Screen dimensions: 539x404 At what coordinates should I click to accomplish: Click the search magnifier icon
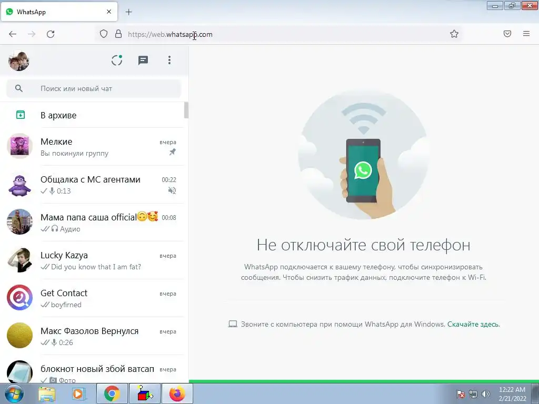pos(19,88)
